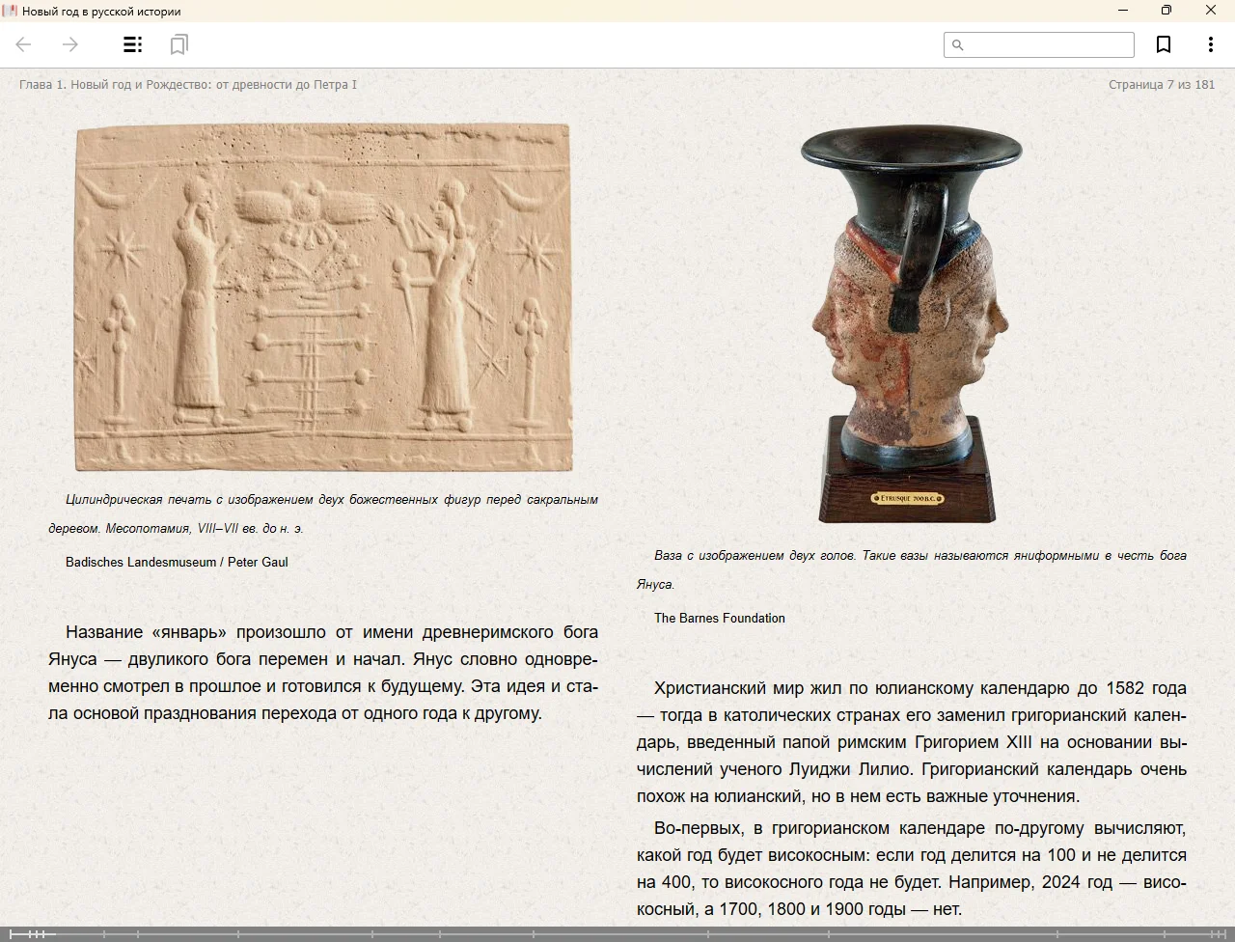Viewport: 1235px width, 942px height.
Task: Bookmark the current page
Action: click(x=1164, y=44)
